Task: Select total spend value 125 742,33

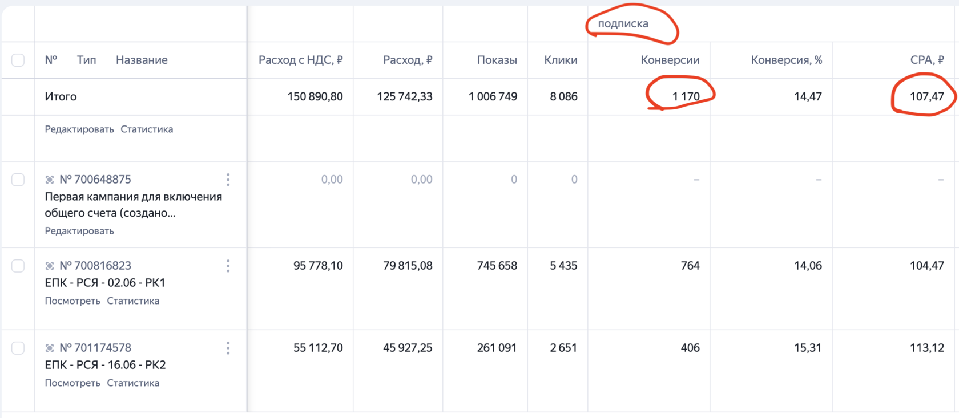Action: [x=405, y=96]
